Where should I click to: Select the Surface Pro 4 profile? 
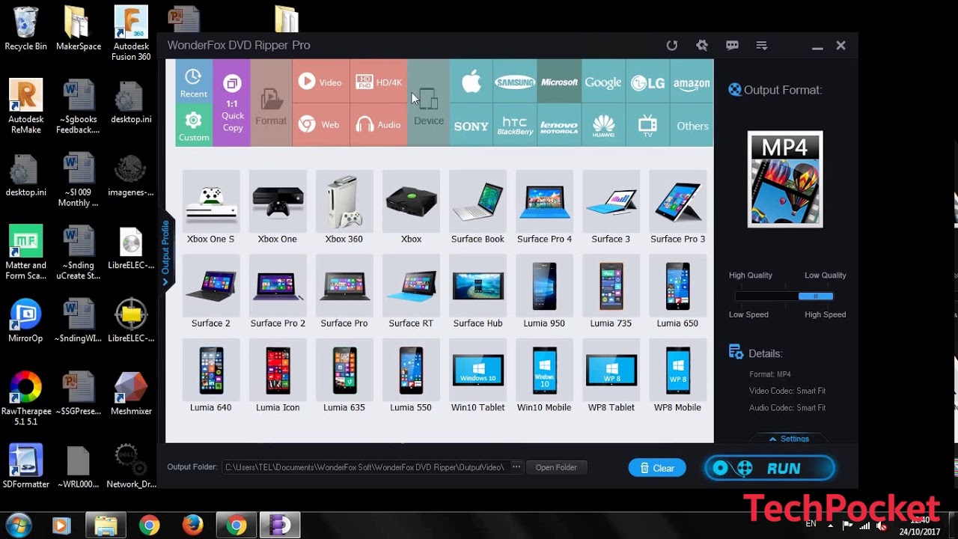pyautogui.click(x=544, y=207)
